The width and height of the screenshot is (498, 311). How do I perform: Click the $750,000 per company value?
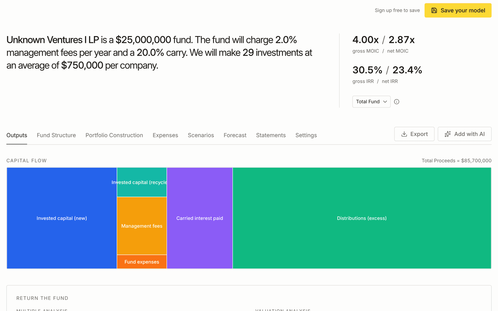click(82, 65)
